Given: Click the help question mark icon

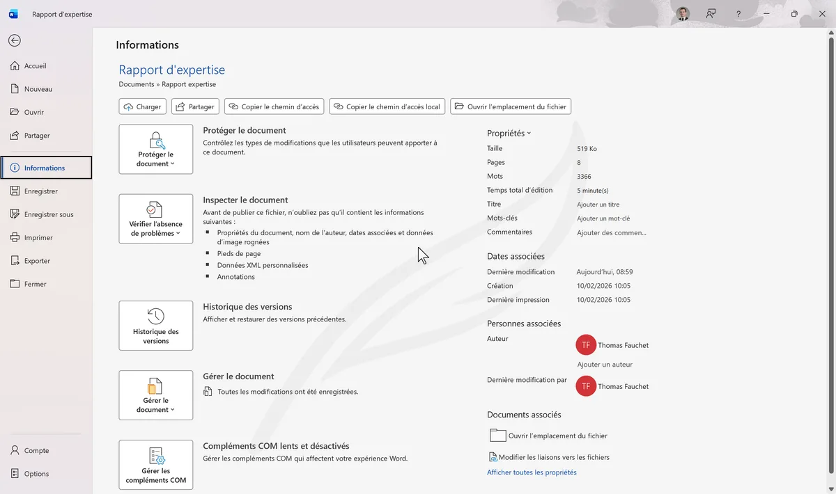Looking at the screenshot, I should (738, 14).
